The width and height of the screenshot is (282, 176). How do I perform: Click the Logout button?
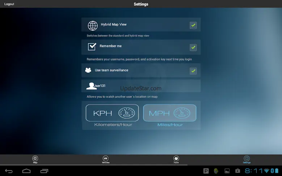point(9,4)
